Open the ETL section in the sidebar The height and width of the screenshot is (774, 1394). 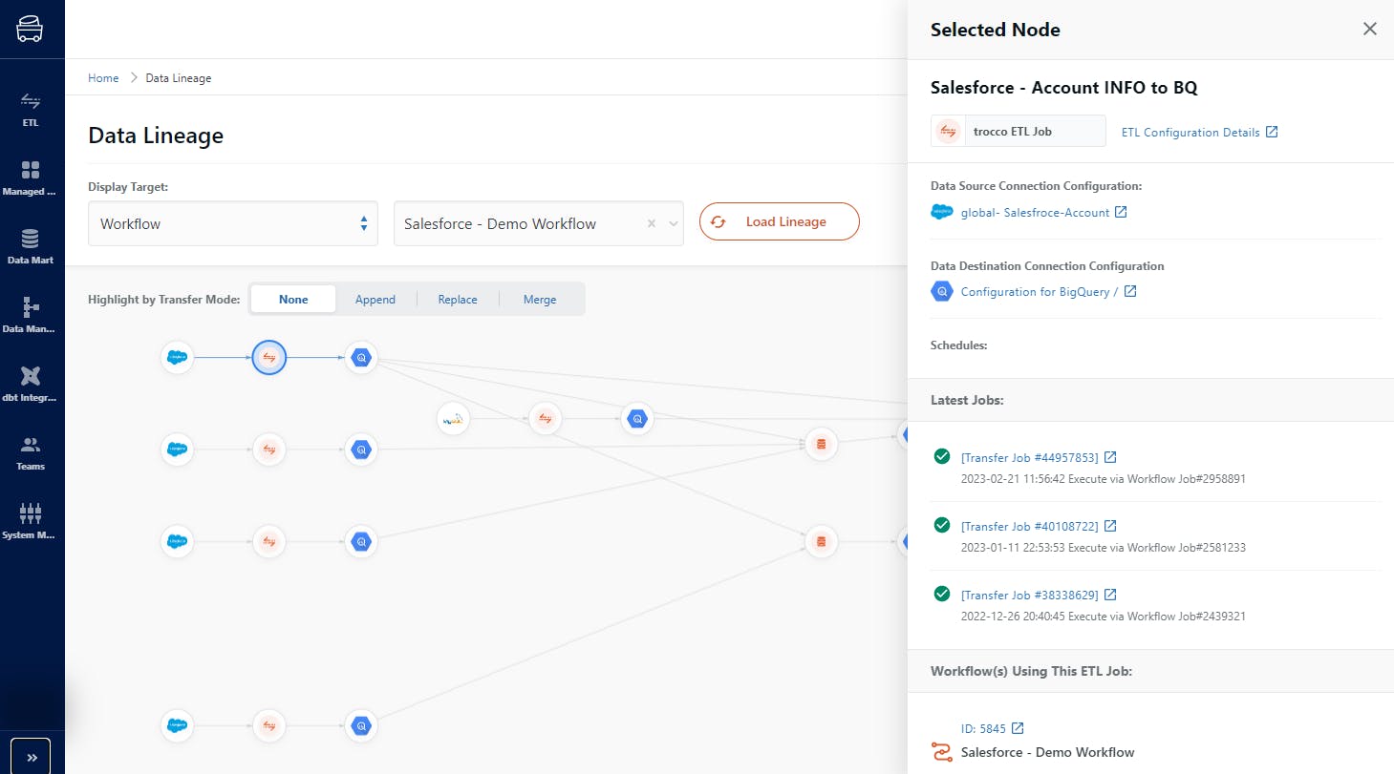point(31,109)
